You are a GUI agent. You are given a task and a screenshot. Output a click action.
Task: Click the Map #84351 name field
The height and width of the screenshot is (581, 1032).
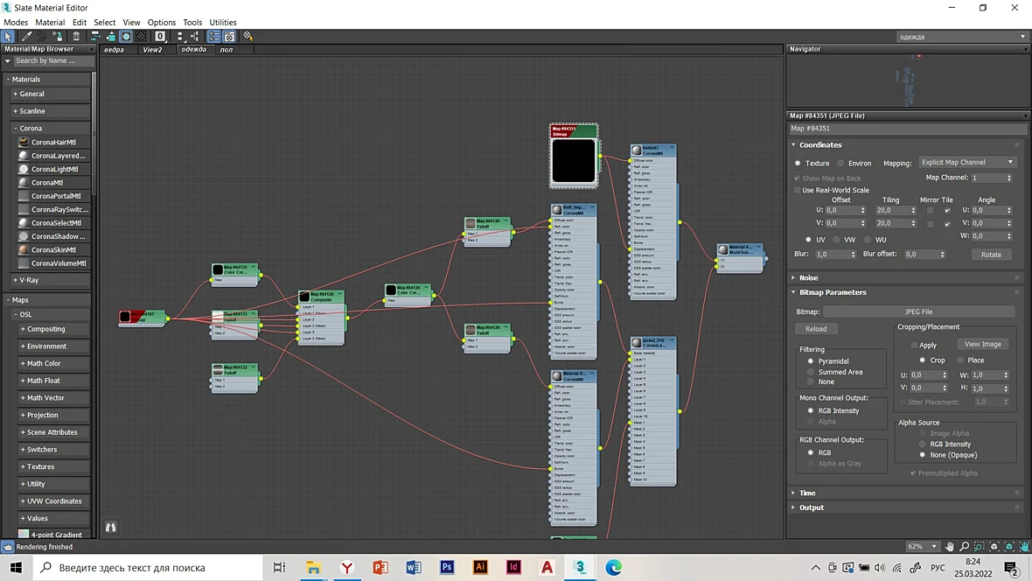pyautogui.click(x=907, y=129)
